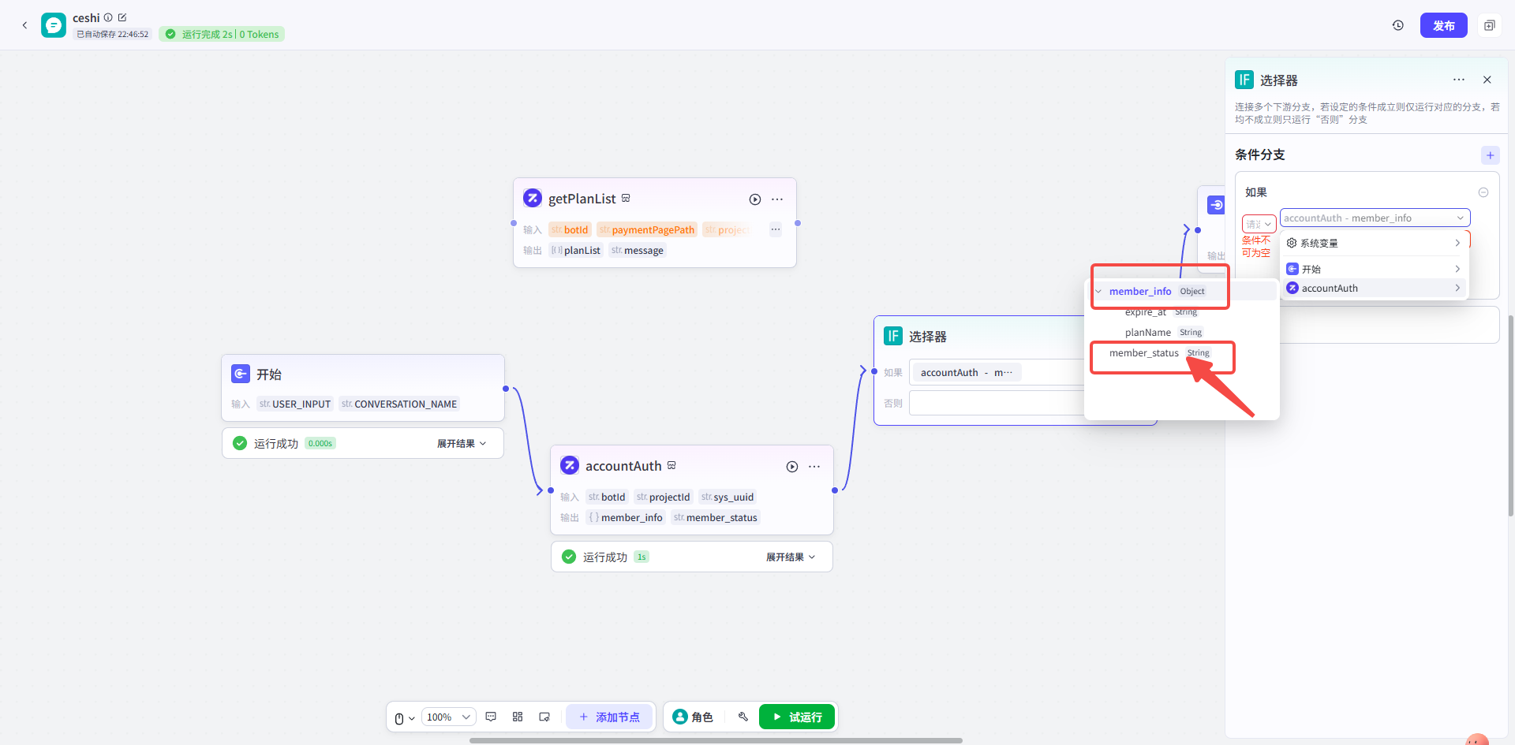Open the 100% zoom level dropdown
1515x745 pixels.
(x=448, y=717)
